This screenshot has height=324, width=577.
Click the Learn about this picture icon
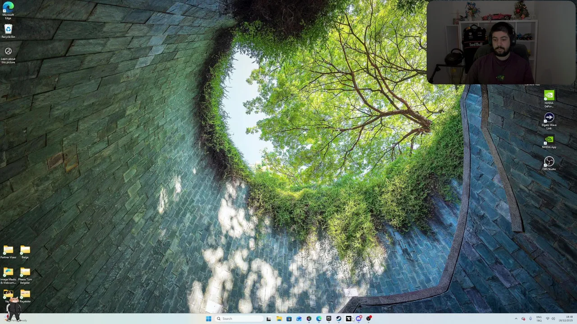click(8, 55)
